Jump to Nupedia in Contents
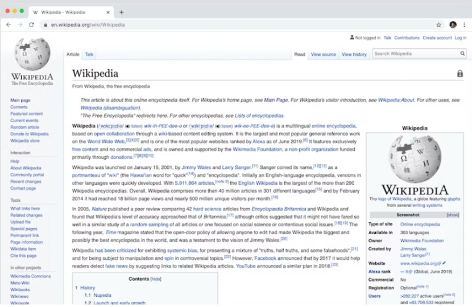The width and height of the screenshot is (472, 307). point(102,295)
